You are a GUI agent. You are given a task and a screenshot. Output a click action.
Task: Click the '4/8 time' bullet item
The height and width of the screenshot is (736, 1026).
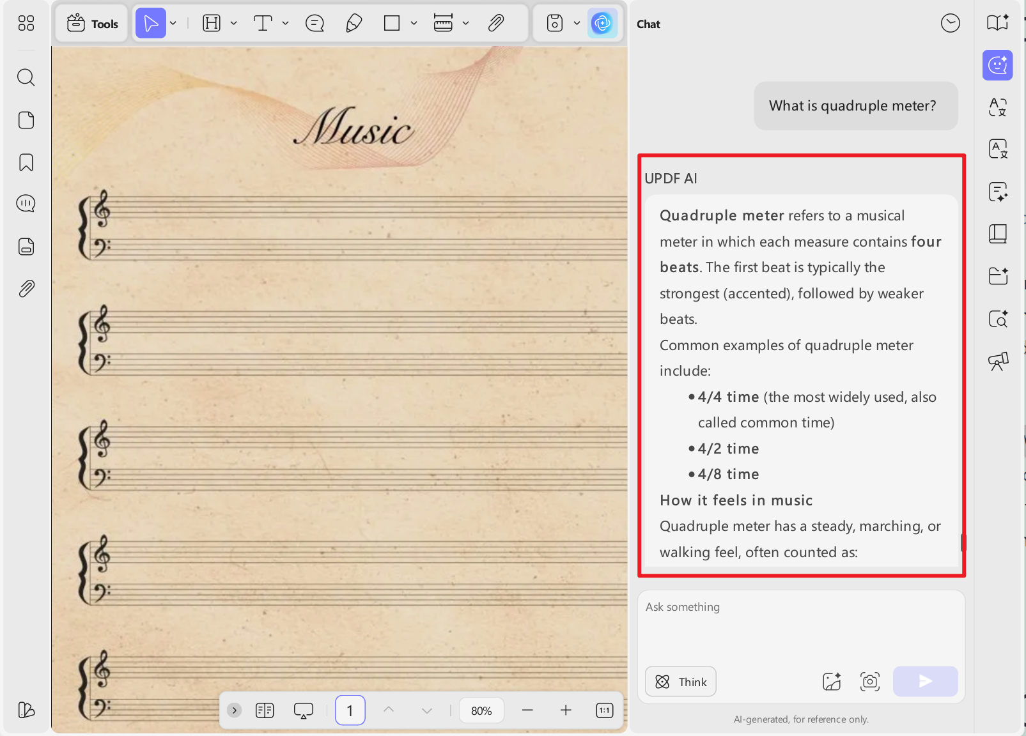pos(728,474)
